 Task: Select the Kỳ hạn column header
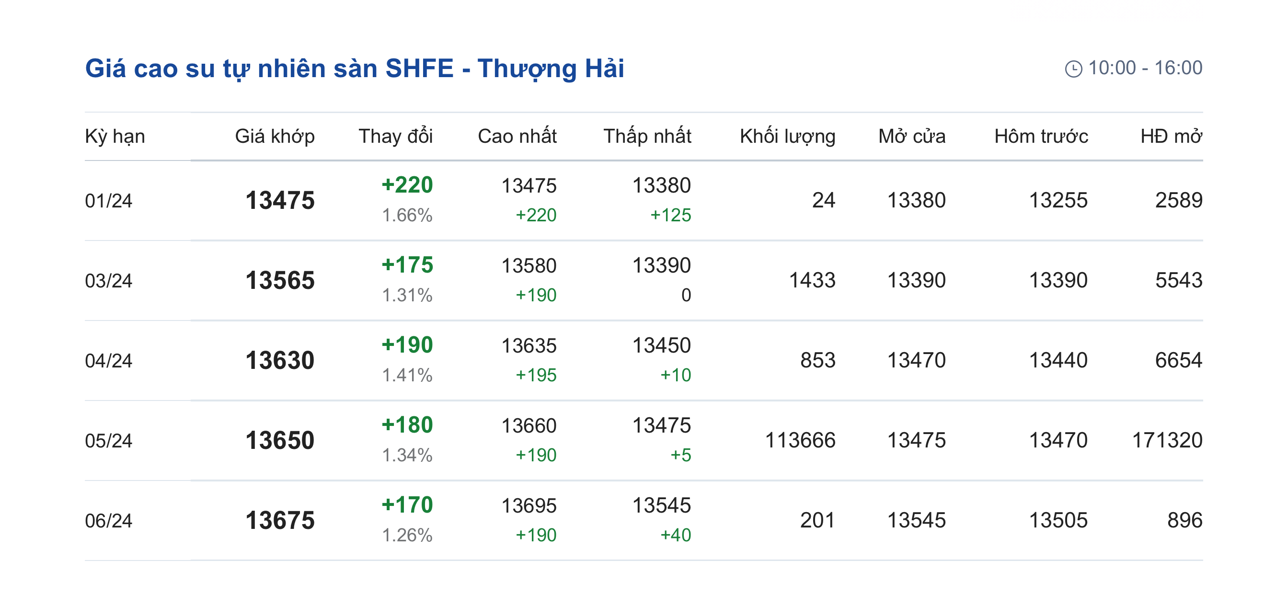tap(115, 136)
